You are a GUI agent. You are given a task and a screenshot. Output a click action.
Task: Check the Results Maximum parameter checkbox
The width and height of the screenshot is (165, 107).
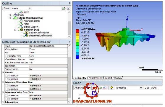coord(7,79)
